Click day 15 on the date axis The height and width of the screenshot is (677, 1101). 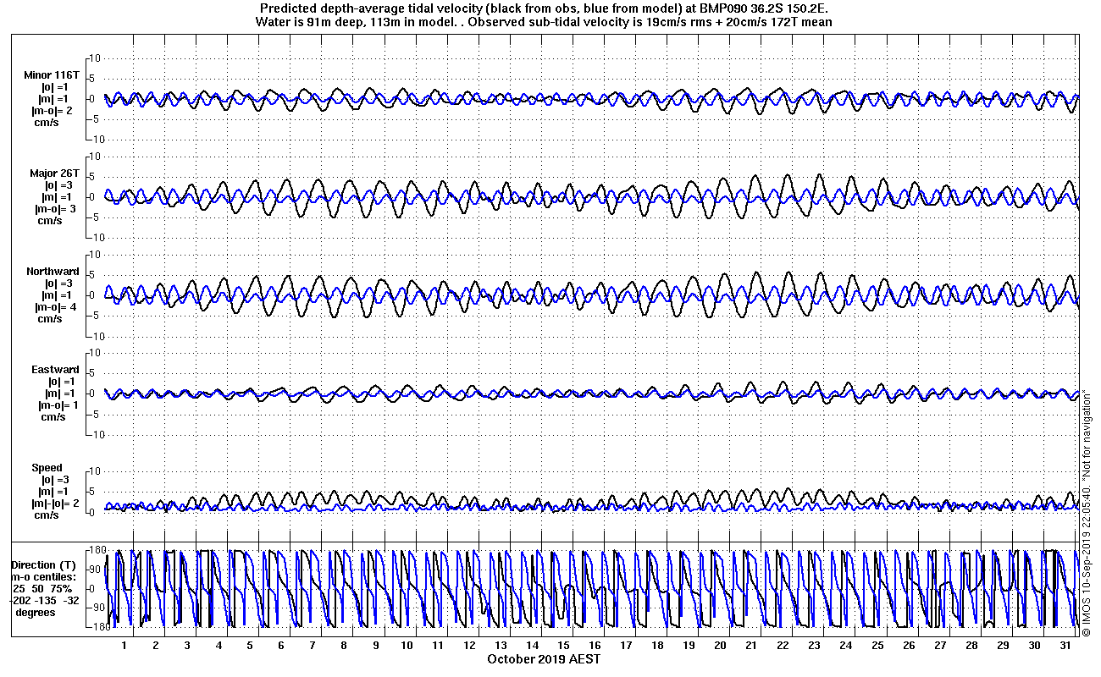coord(563,645)
